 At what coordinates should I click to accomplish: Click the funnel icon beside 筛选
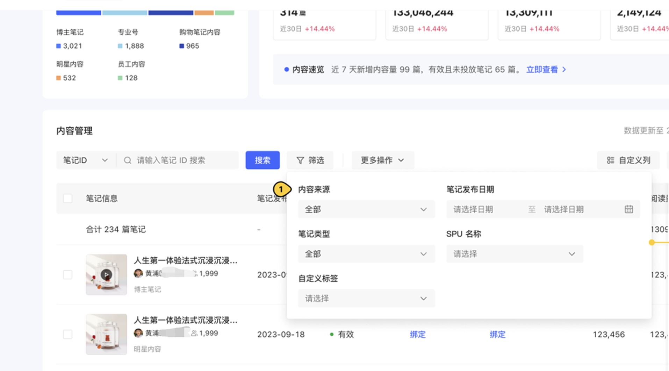300,160
